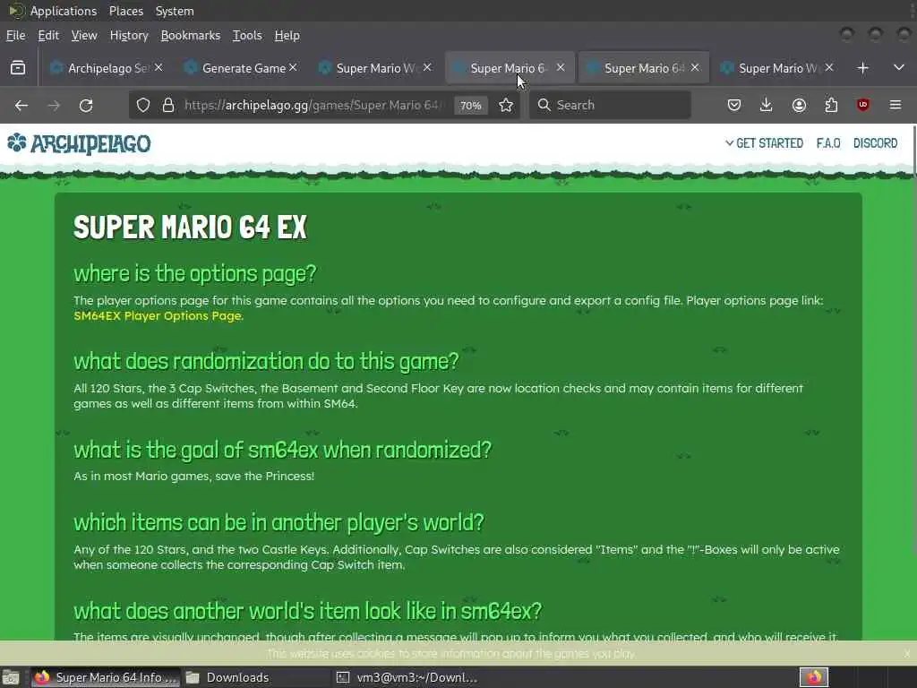The image size is (917, 688).
Task: Click the forward navigation arrow
Action: [54, 106]
